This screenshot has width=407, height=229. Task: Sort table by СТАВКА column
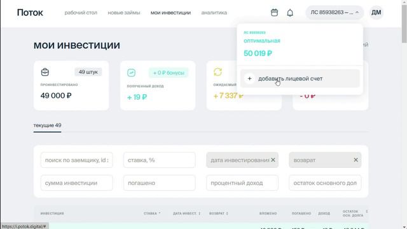[152, 213]
